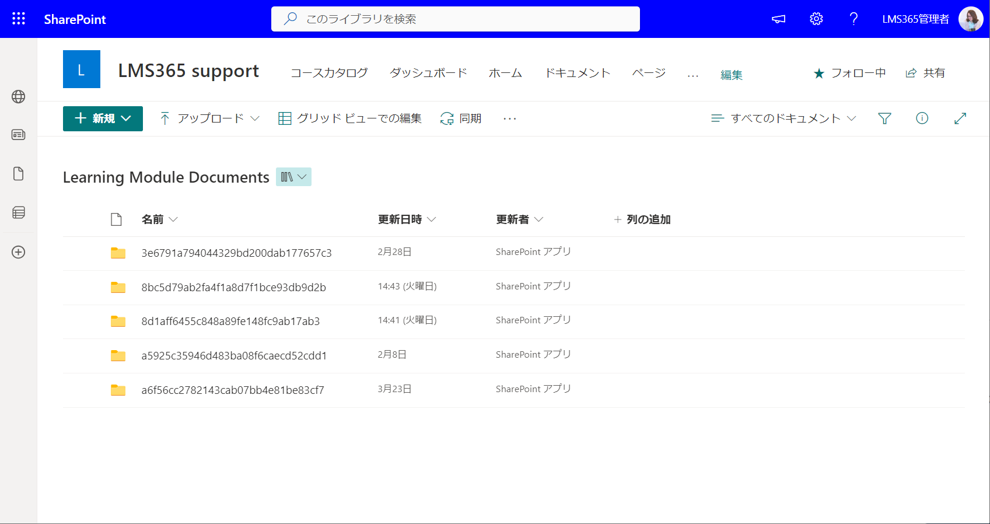
Task: Expand the 新規 dropdown button
Action: tap(103, 118)
